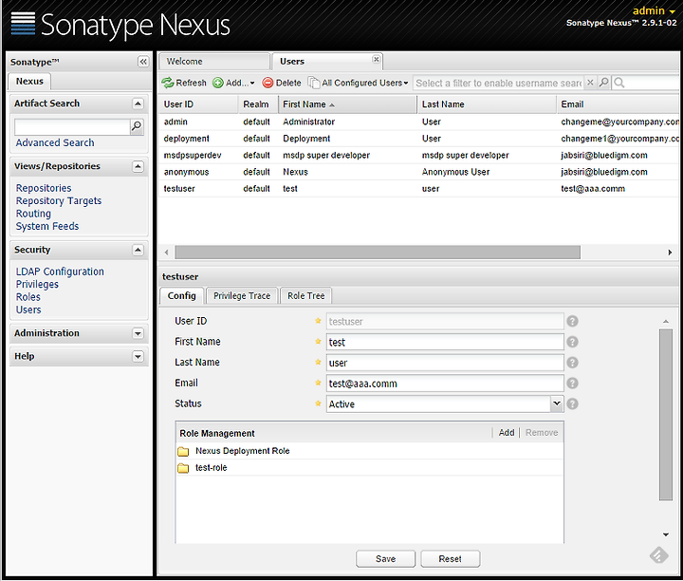The image size is (683, 581).
Task: Collapse the Security section
Action: pyautogui.click(x=138, y=251)
